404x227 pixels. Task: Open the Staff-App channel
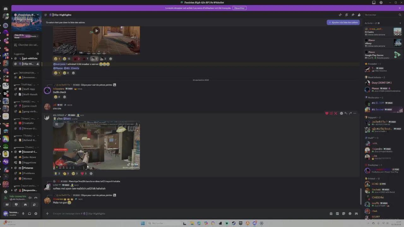coord(27,89)
